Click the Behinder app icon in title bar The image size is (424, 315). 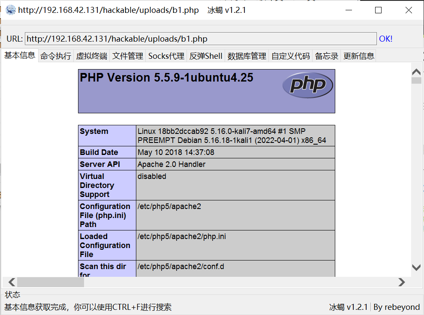tap(11, 10)
